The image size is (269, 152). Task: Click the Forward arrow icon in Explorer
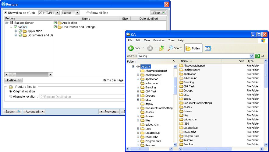(x=150, y=48)
